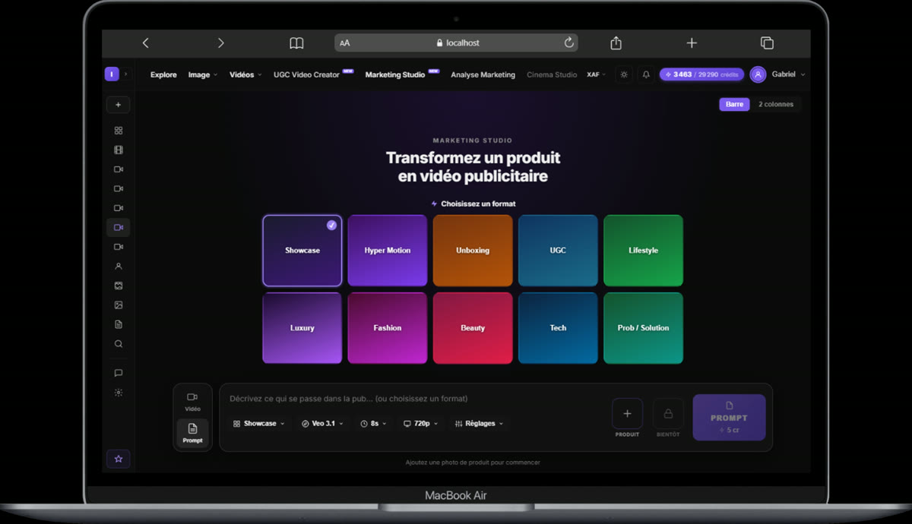Add a product with the PRODUIT plus button
Image resolution: width=912 pixels, height=524 pixels.
click(x=627, y=414)
